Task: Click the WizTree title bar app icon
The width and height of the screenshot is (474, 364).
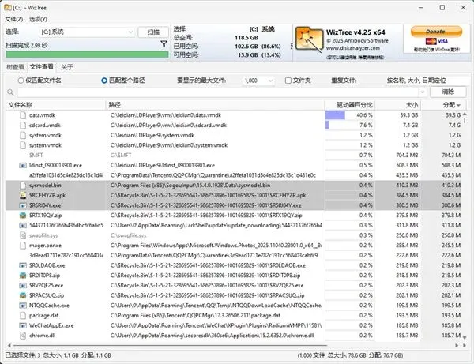Action: [8, 8]
